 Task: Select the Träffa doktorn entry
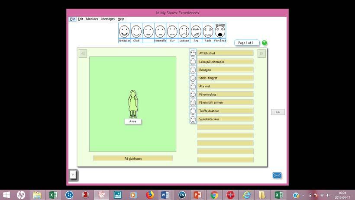225,111
